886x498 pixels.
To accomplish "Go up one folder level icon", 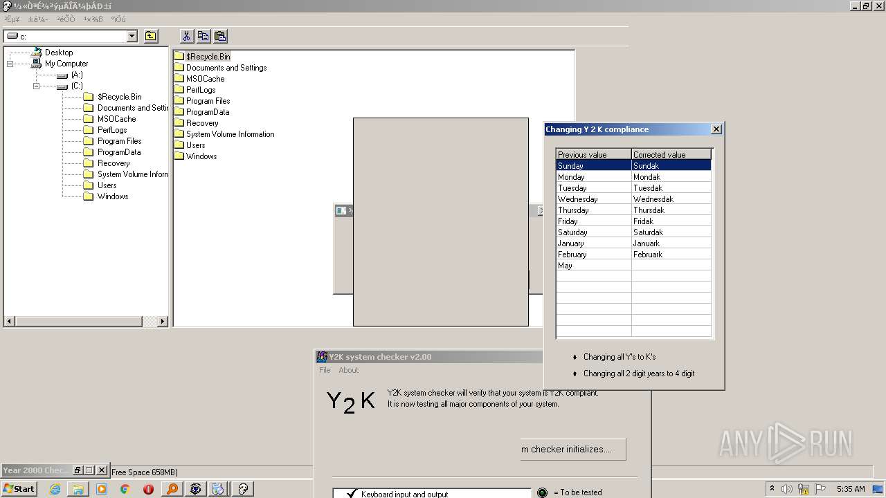I will 150,36.
